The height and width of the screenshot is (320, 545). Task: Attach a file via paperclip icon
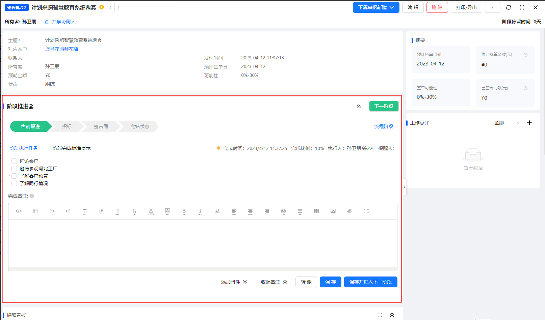349,211
